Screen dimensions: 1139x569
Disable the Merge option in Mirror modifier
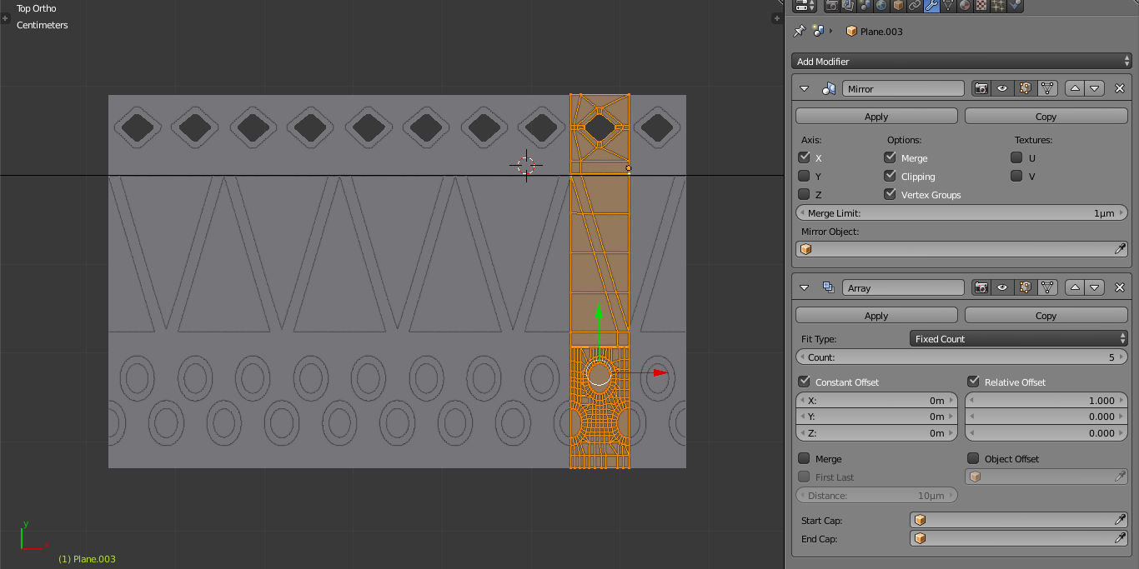pos(890,157)
